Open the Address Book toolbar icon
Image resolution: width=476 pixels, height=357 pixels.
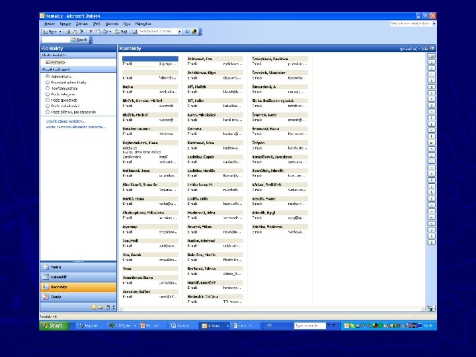click(x=134, y=32)
